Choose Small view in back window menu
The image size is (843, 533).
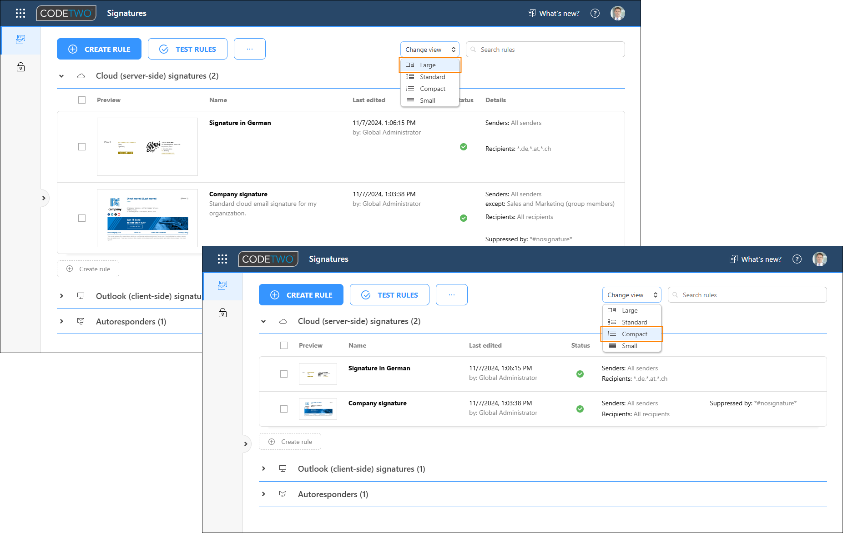(x=430, y=100)
